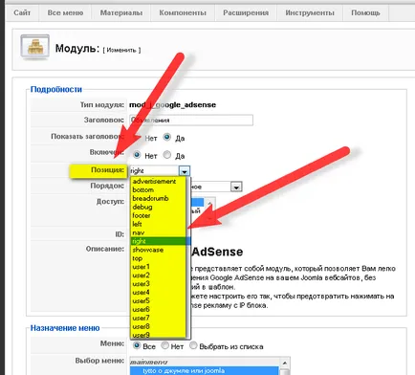The height and width of the screenshot is (375, 415).
Task: Click the Назначение меню section legend
Action: (x=65, y=328)
